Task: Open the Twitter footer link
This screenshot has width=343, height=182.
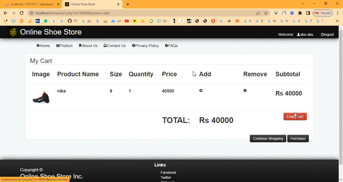Action: tap(166, 177)
